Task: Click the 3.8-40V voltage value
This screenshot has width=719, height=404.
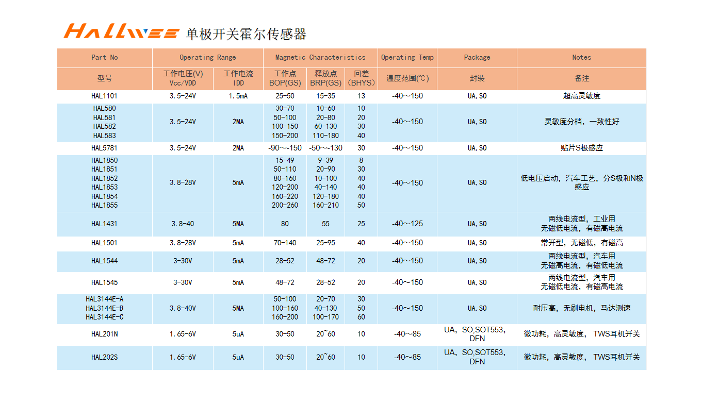Action: [x=183, y=309]
